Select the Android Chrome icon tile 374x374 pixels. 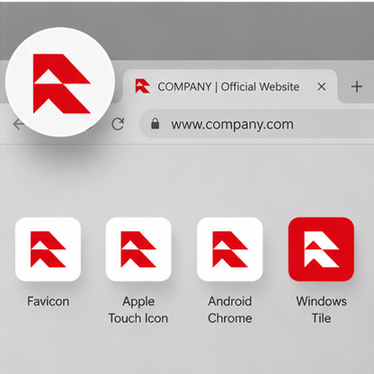point(230,249)
